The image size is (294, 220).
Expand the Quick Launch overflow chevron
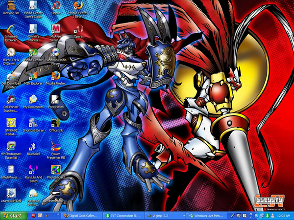point(58,215)
